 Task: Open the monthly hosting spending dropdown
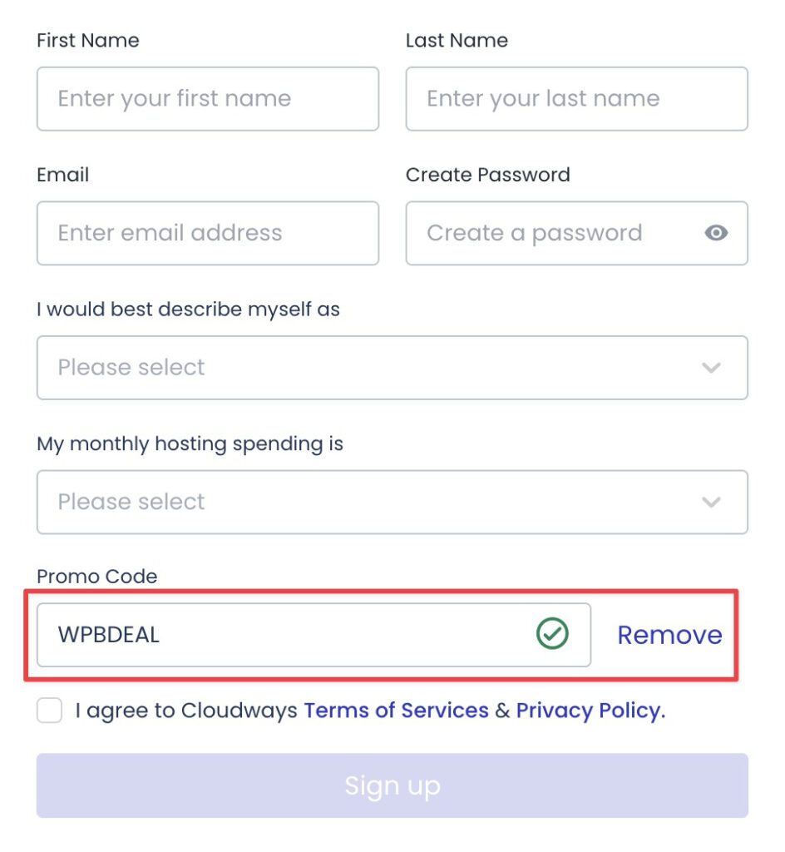392,502
